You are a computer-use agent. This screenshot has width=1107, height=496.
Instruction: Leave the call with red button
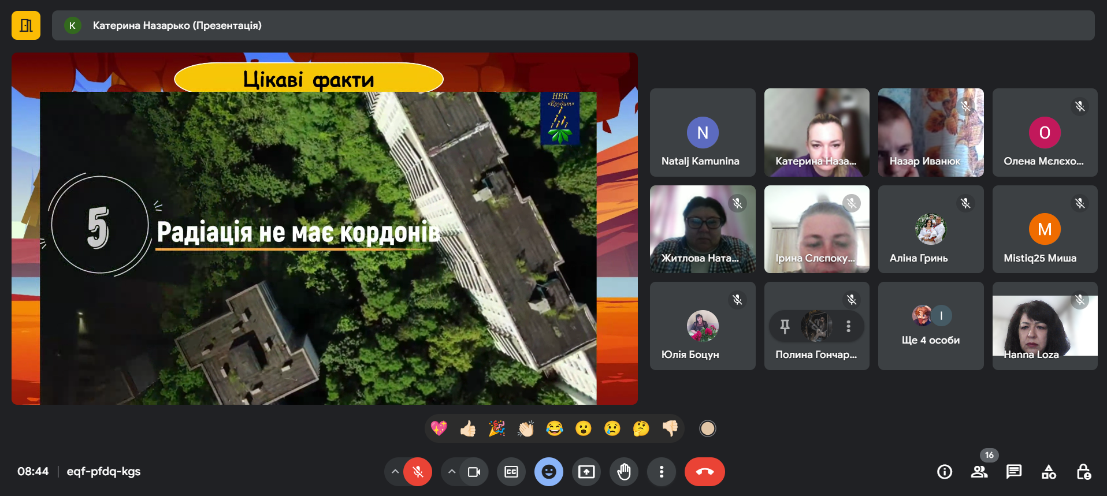coord(704,472)
